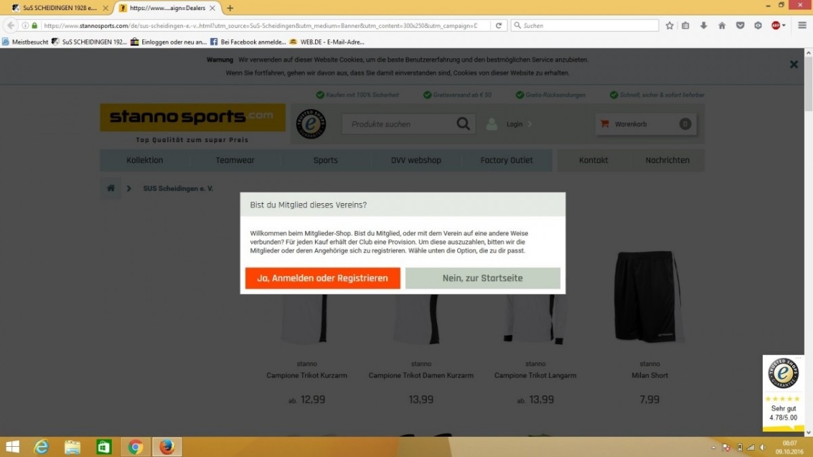Open the Teamwear menu

click(x=235, y=160)
